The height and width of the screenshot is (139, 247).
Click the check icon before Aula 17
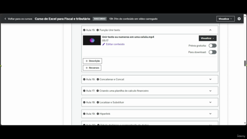pos(84,91)
